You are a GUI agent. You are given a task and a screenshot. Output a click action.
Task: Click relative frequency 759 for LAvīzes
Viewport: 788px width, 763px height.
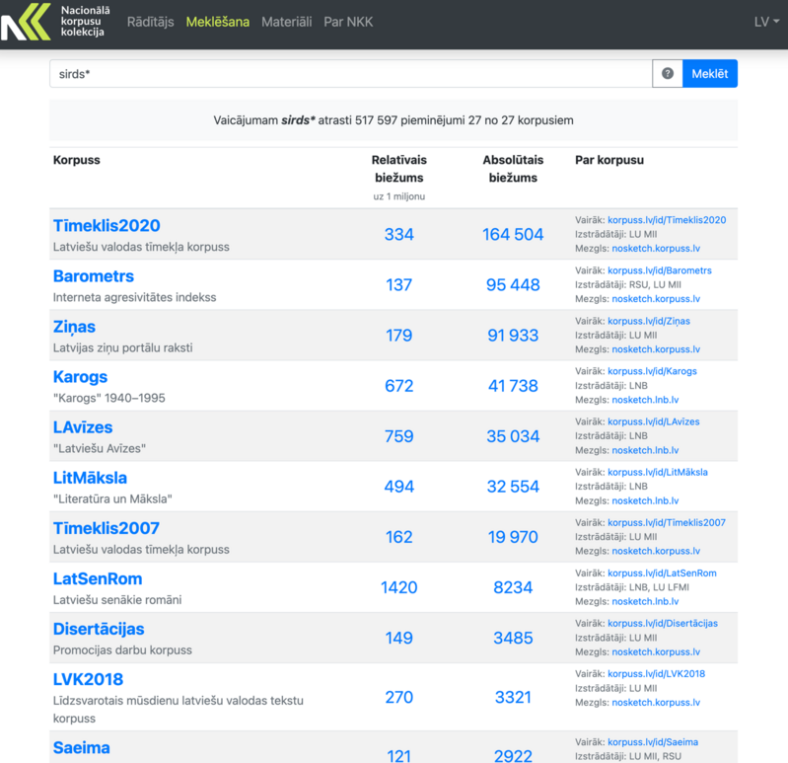[399, 436]
